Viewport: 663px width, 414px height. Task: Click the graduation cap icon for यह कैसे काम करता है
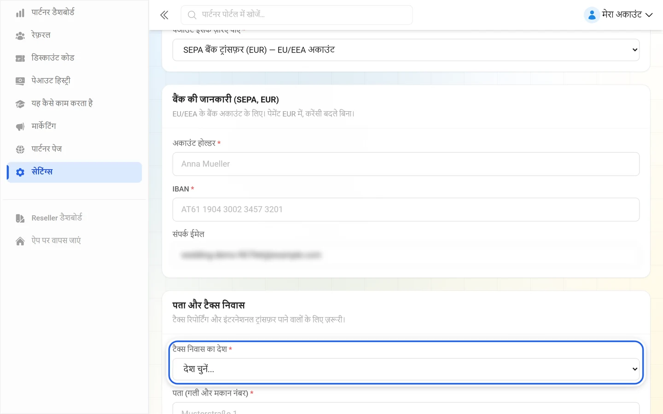click(20, 104)
